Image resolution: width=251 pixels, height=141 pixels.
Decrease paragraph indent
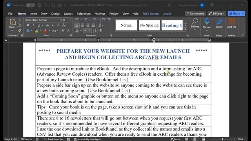click(x=104, y=20)
